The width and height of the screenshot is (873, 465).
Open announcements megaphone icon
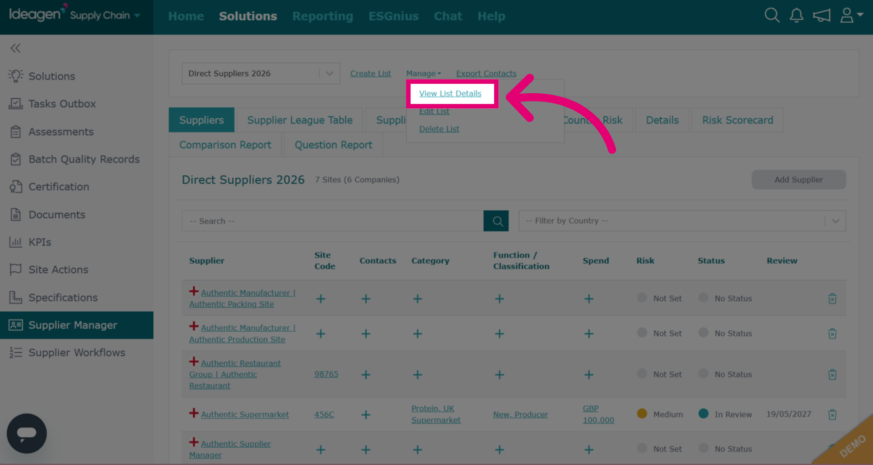point(822,15)
